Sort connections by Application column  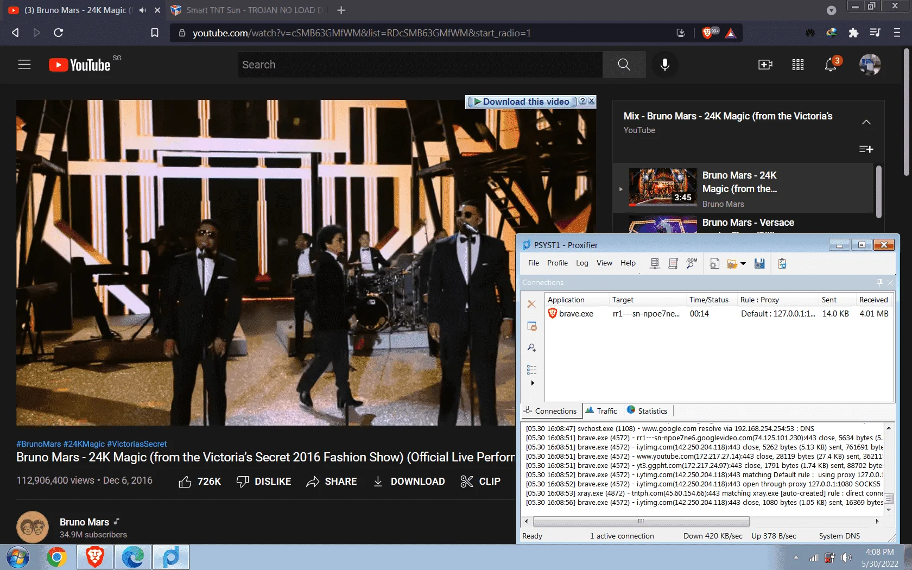point(577,300)
